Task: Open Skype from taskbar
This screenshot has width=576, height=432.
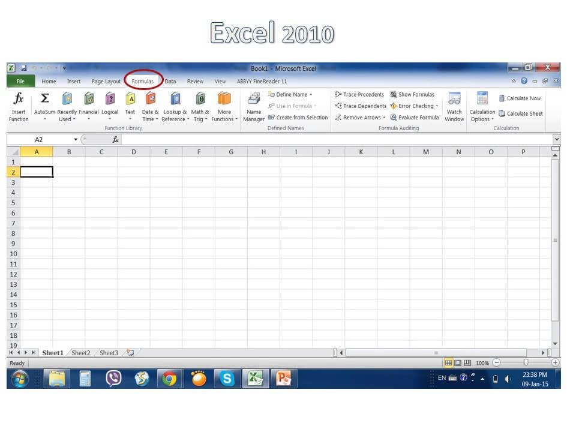Action: 227,379
